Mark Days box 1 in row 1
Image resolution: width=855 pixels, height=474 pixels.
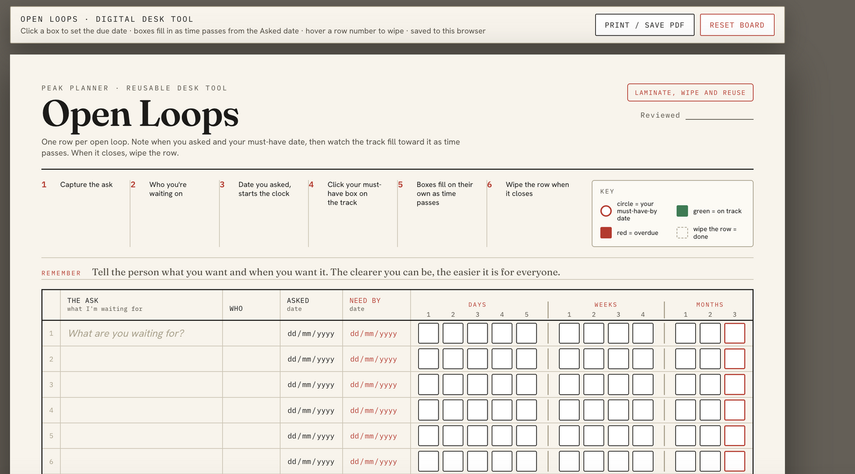point(428,333)
